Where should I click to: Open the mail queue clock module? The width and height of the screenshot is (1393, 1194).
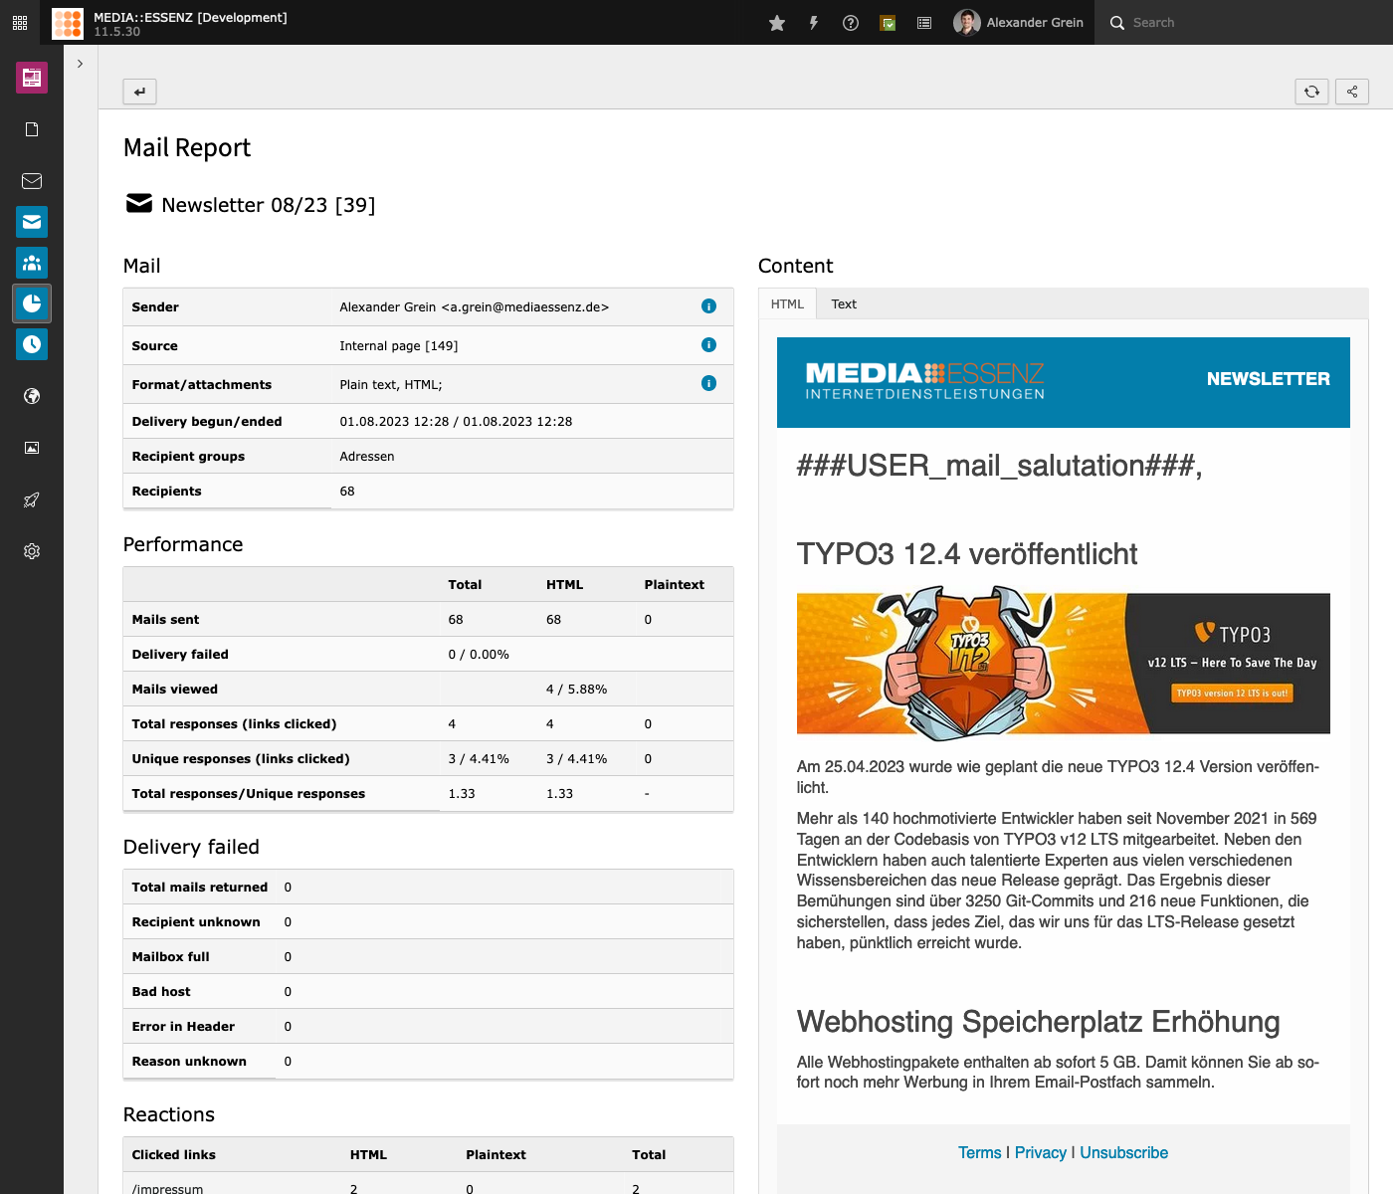pos(32,344)
